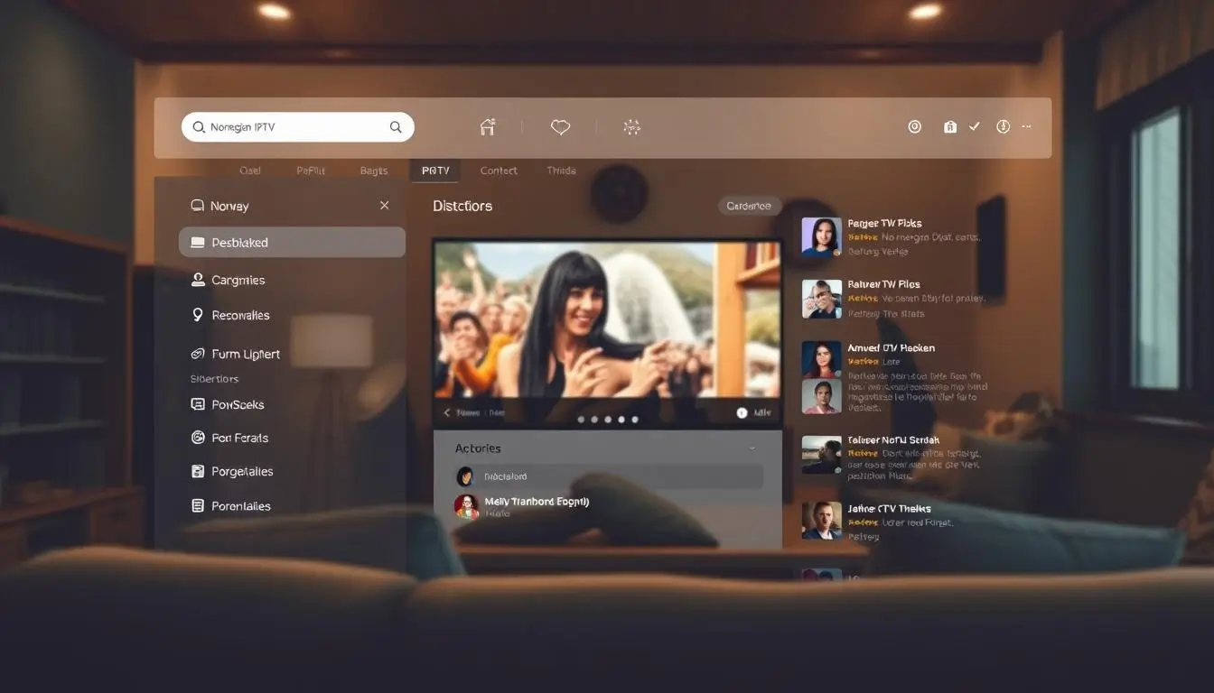This screenshot has height=693, width=1214.
Task: Click the Cargmies person icon in sidebar
Action: click(198, 280)
